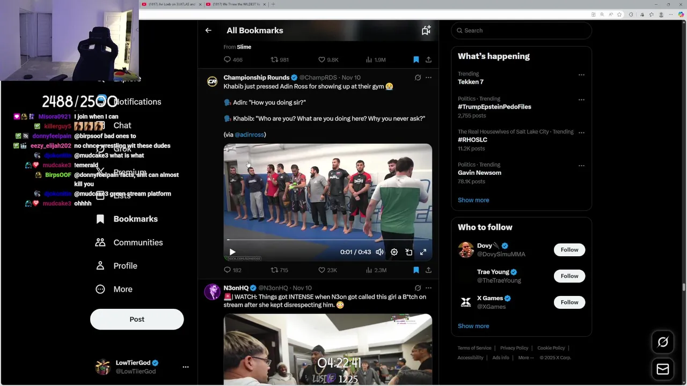Image resolution: width=687 pixels, height=386 pixels.
Task: Open more options for Tekken 7 trend
Action: click(581, 75)
